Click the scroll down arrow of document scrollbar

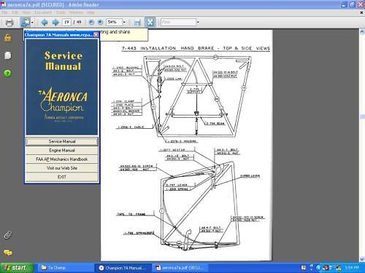[362, 259]
